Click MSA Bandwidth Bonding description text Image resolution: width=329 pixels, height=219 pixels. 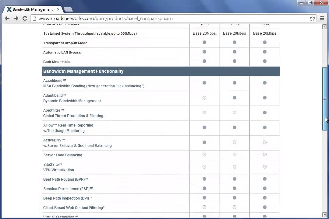coord(94,86)
